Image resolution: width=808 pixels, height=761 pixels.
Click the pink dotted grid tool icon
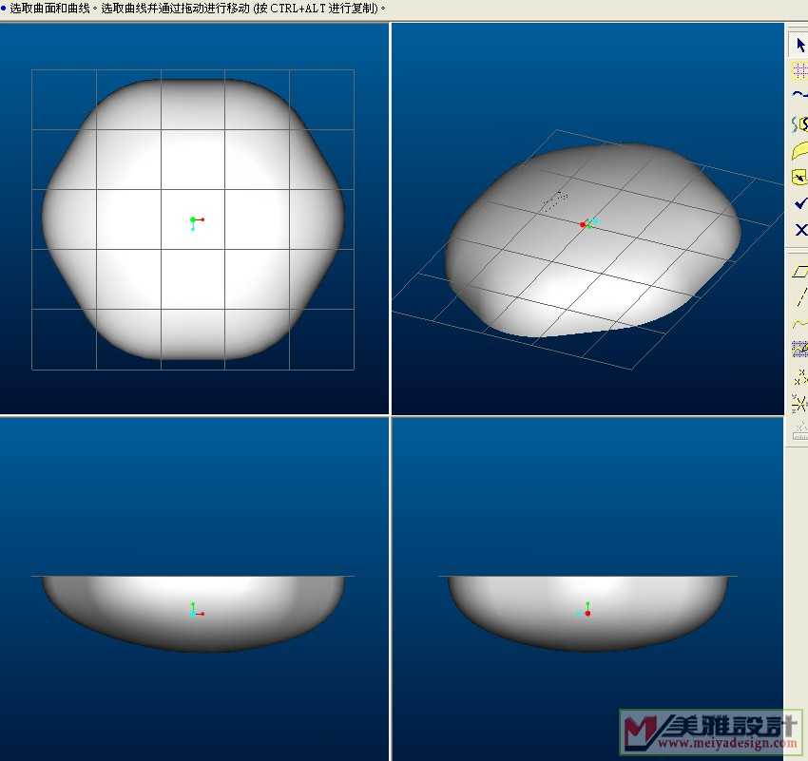point(799,71)
